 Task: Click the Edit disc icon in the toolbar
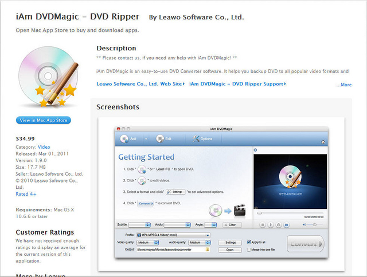coord(160,138)
